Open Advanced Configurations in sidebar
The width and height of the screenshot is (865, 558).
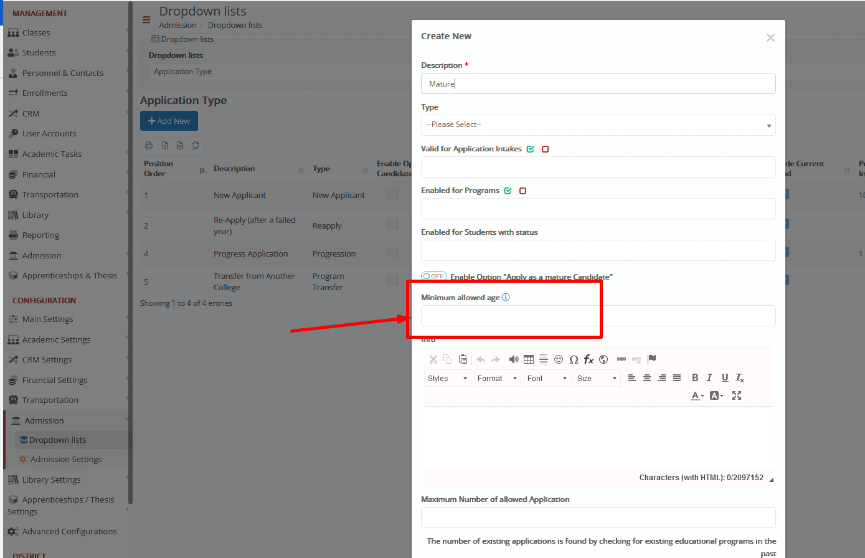69,531
